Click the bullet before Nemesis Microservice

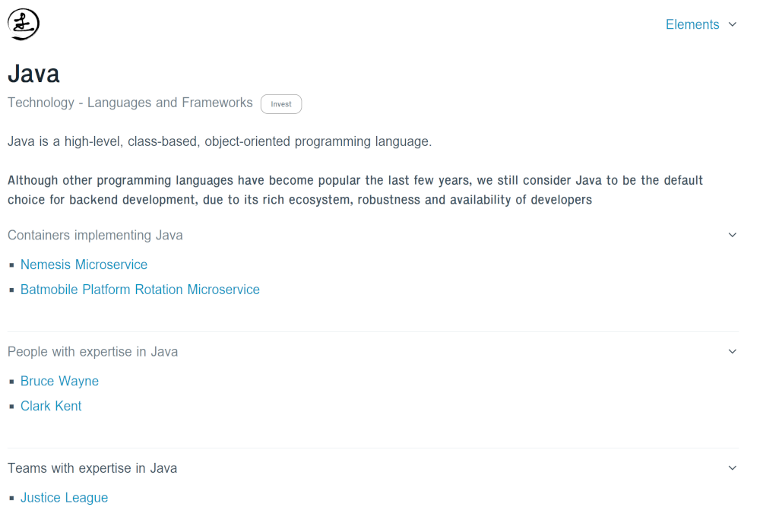pos(11,265)
